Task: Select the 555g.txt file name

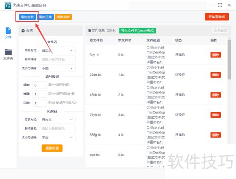Action: (x=95, y=135)
